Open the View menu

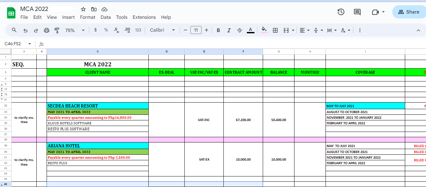click(52, 17)
